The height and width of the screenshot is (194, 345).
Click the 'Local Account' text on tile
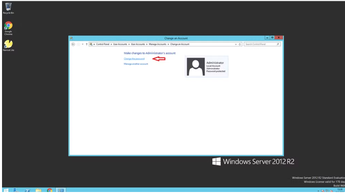click(213, 66)
